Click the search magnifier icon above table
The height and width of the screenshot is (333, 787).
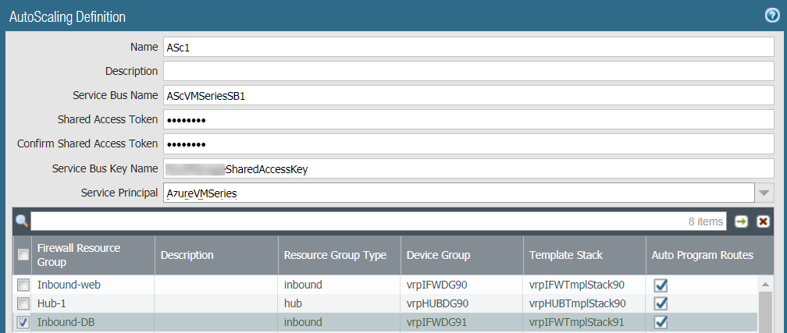coord(22,221)
